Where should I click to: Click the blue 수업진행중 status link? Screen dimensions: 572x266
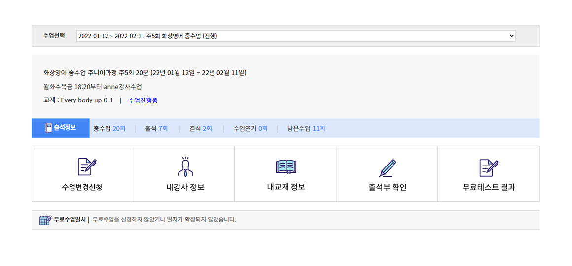tap(143, 100)
